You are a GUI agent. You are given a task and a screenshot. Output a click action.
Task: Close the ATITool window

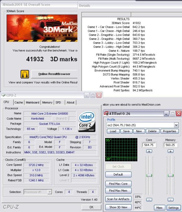[179, 113]
